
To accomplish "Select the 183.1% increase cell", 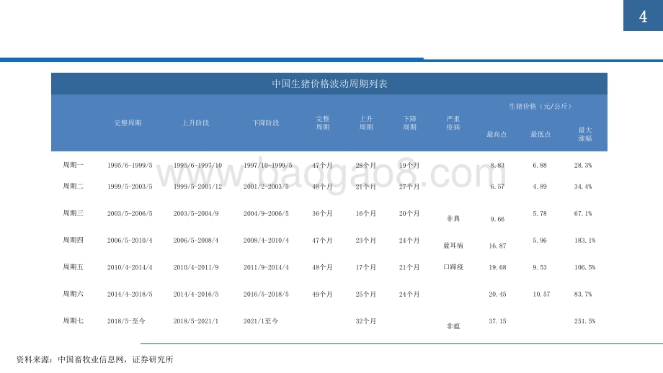I will click(x=584, y=241).
